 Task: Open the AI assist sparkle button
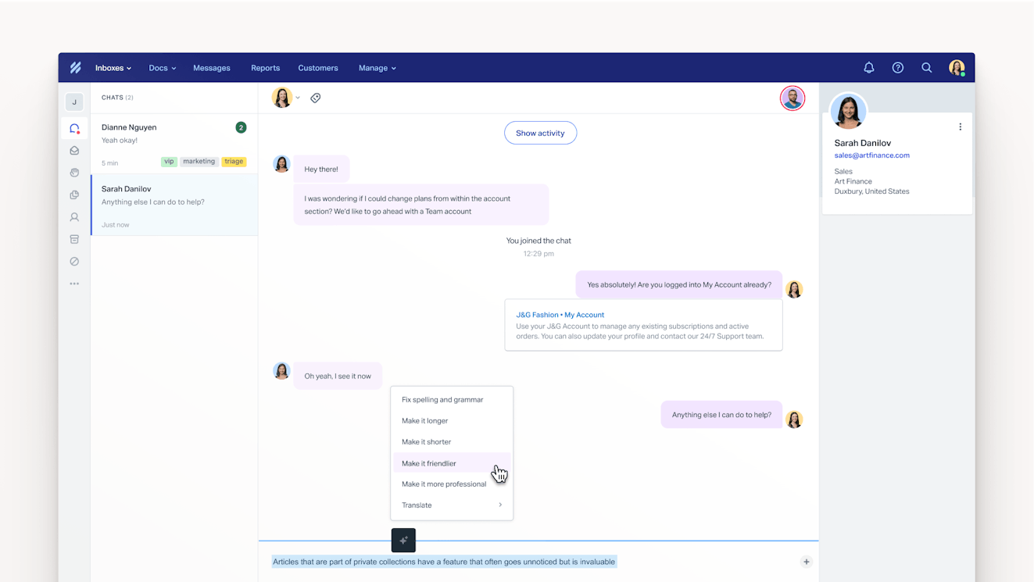coord(403,540)
